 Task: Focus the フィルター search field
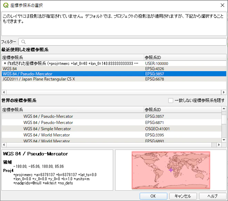(x=122, y=42)
